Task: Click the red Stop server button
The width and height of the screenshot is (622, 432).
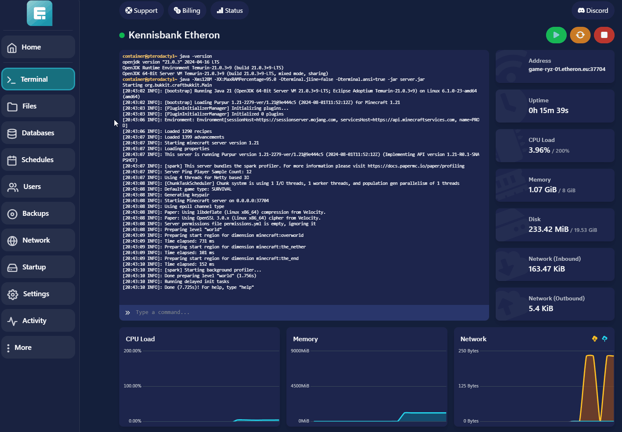Action: (604, 35)
